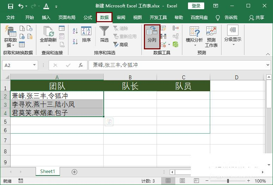The width and height of the screenshot is (273, 185).
Task: Click the insert function fx icon
Action: (81, 65)
